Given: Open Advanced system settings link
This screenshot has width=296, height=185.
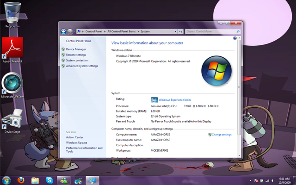Looking at the screenshot, I should tap(82, 66).
